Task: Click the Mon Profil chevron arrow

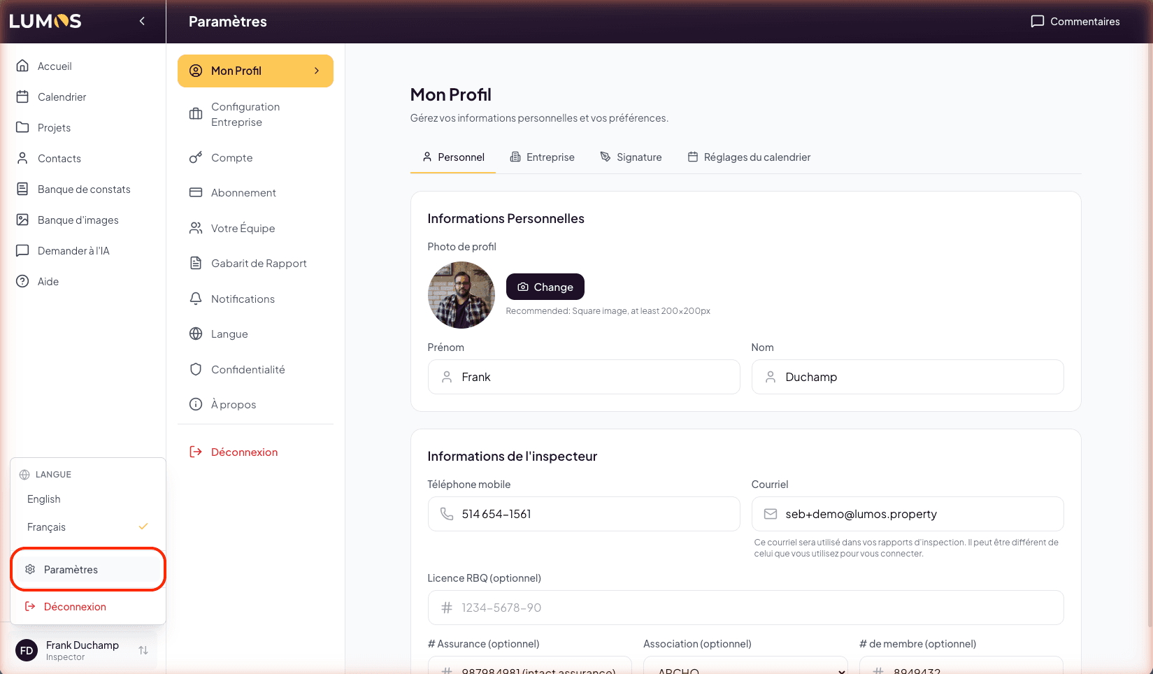Action: pos(317,71)
